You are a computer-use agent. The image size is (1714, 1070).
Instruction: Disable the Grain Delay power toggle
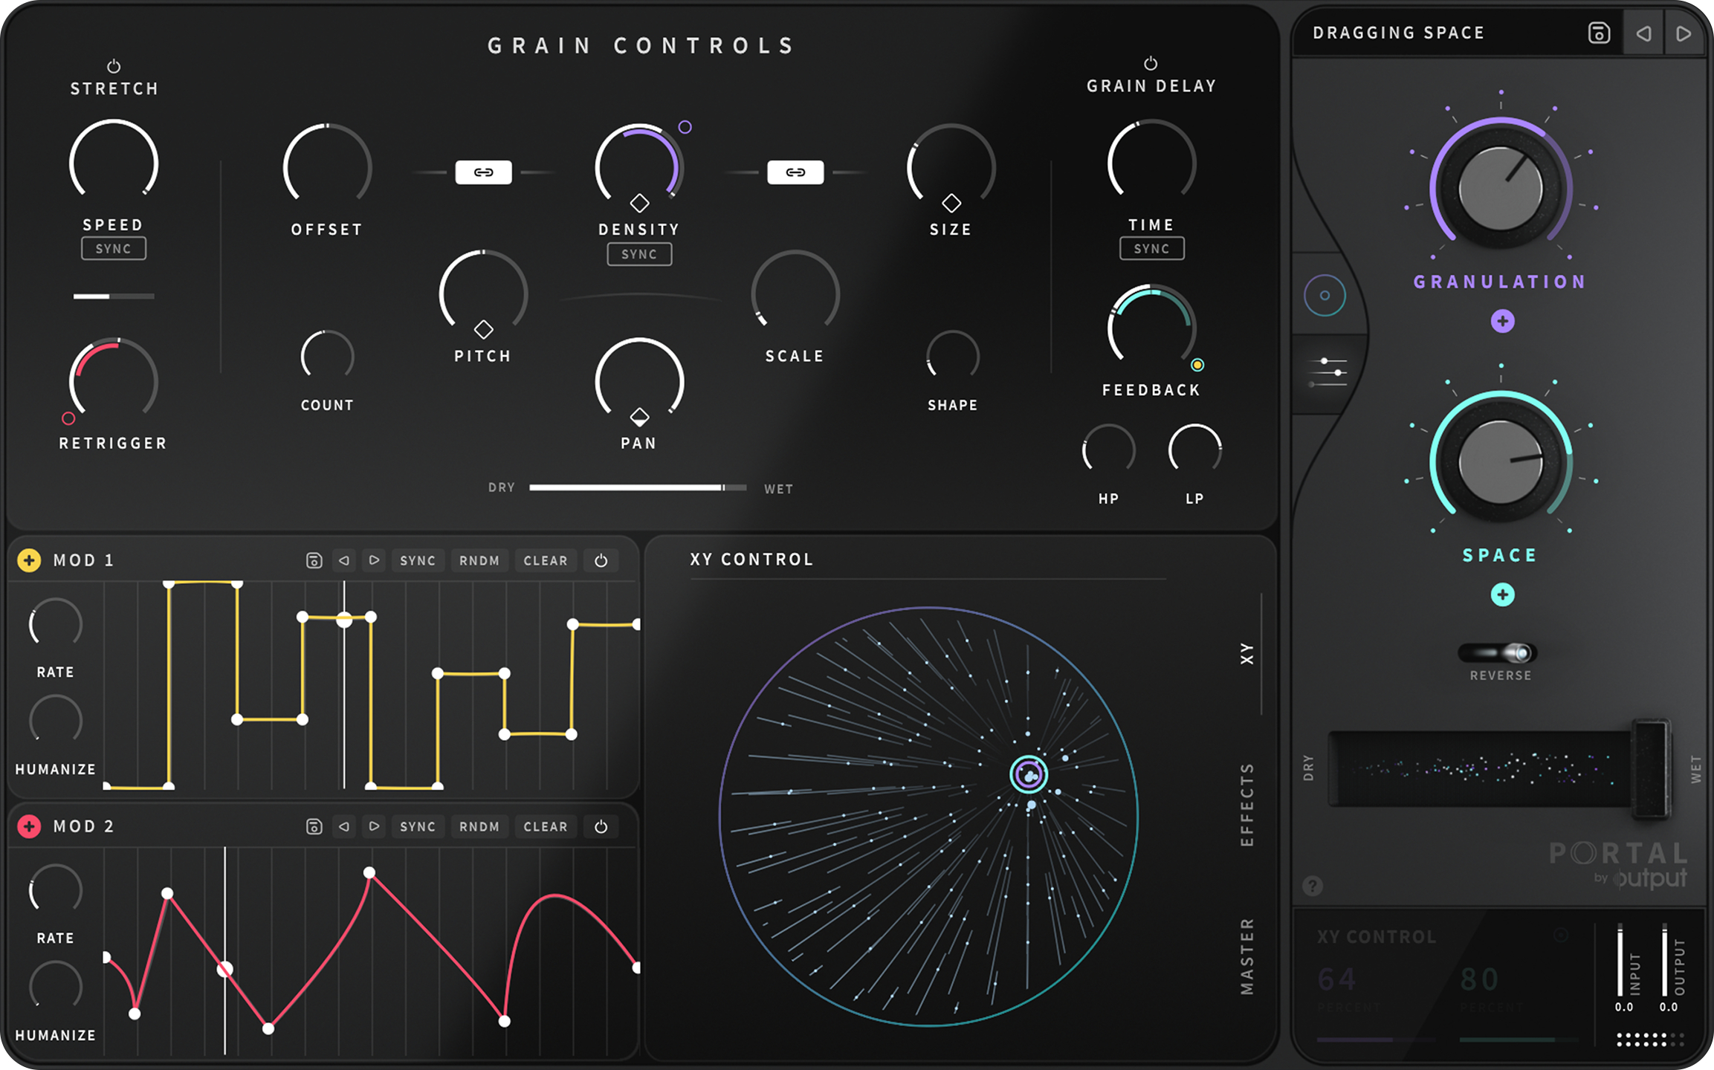[x=1151, y=62]
